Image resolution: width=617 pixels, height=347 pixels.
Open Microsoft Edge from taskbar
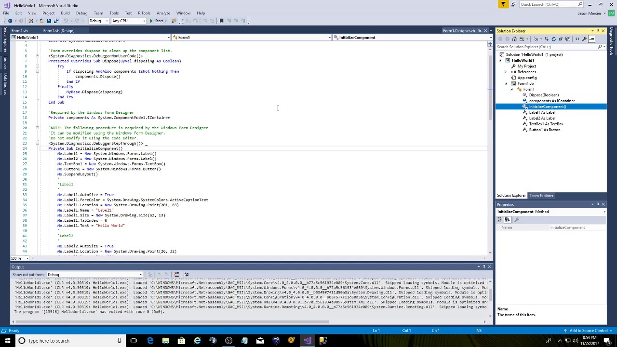pos(150,341)
